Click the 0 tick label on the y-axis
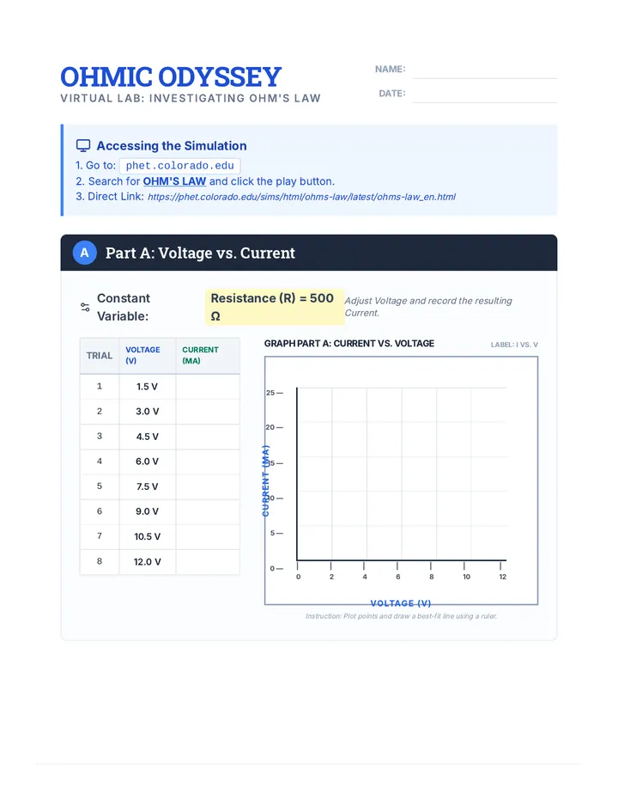Screen dimensions: 618x801 click(272, 569)
